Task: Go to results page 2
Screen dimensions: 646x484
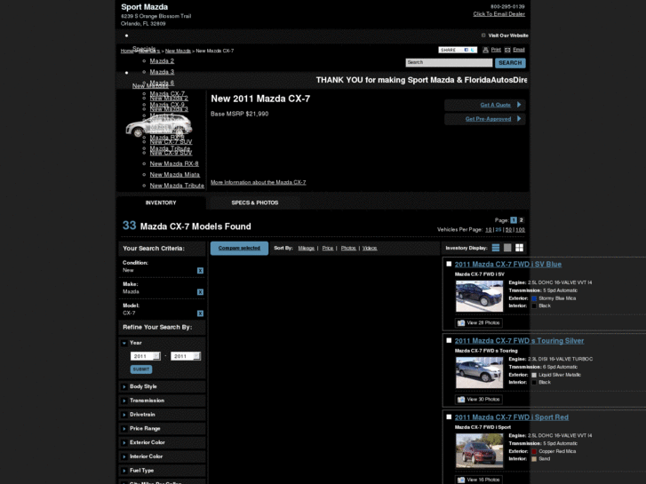Action: point(522,220)
